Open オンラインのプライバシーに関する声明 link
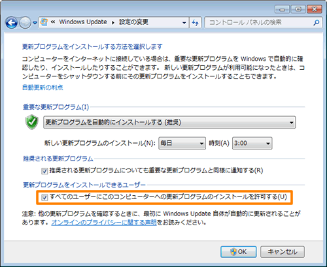Image resolution: width=327 pixels, height=267 pixels. pyautogui.click(x=104, y=223)
